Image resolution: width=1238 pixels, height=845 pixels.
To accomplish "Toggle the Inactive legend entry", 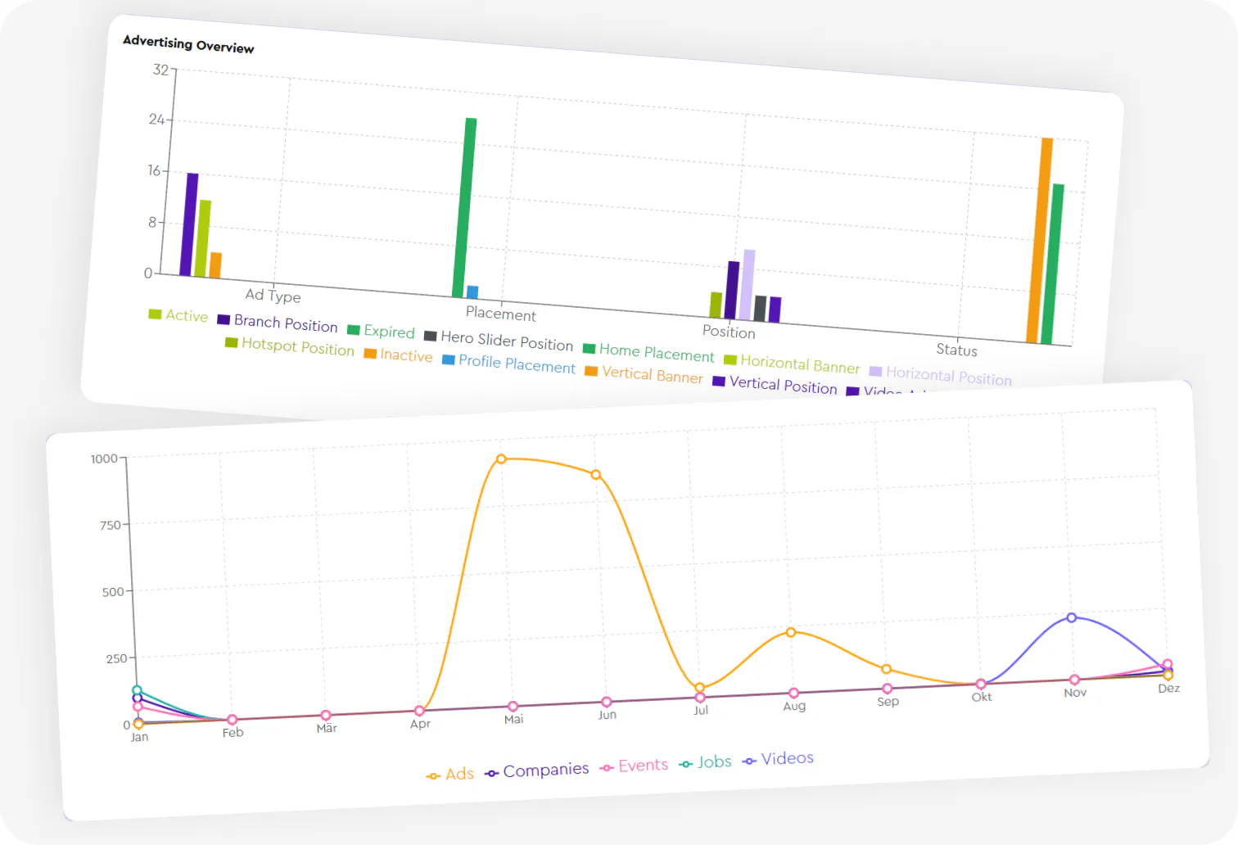I will click(398, 355).
